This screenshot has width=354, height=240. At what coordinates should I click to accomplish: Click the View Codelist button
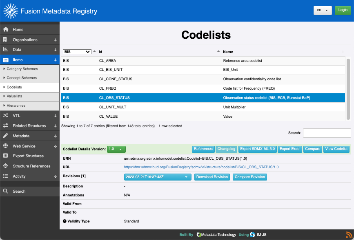(336, 149)
